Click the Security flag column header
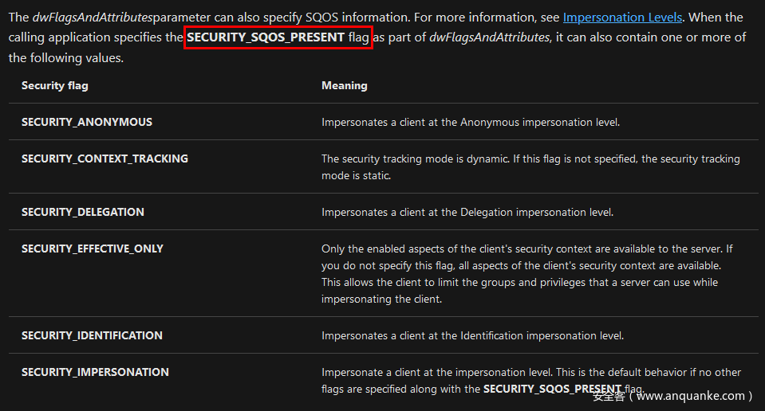Image resolution: width=765 pixels, height=411 pixels. tap(54, 85)
